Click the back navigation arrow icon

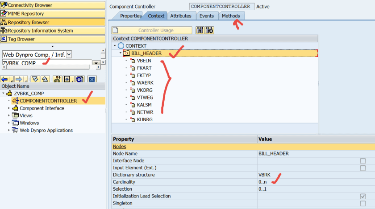pyautogui.click(x=5, y=79)
